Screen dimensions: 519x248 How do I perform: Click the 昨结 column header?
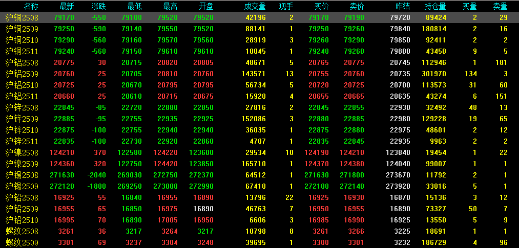[403, 6]
